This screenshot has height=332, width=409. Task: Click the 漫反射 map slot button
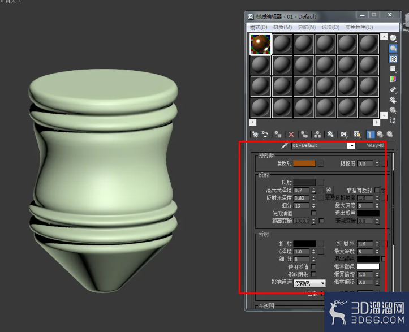coord(321,163)
